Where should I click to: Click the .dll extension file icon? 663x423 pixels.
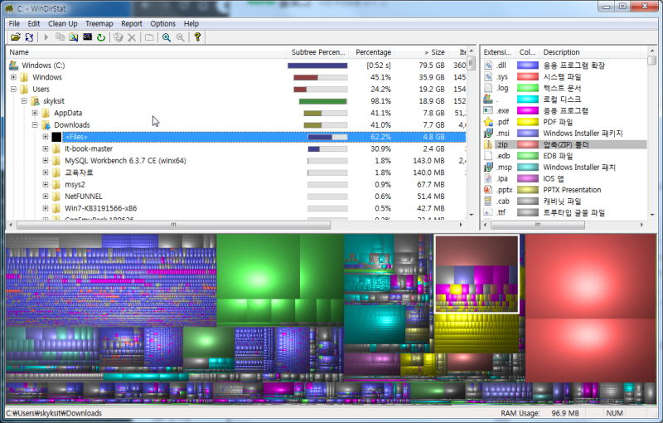click(488, 66)
